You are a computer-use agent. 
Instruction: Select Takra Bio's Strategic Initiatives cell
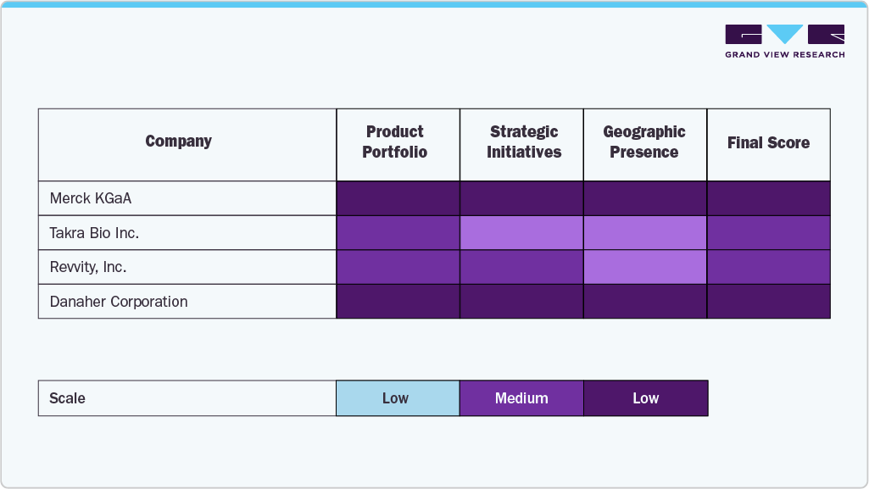[521, 233]
